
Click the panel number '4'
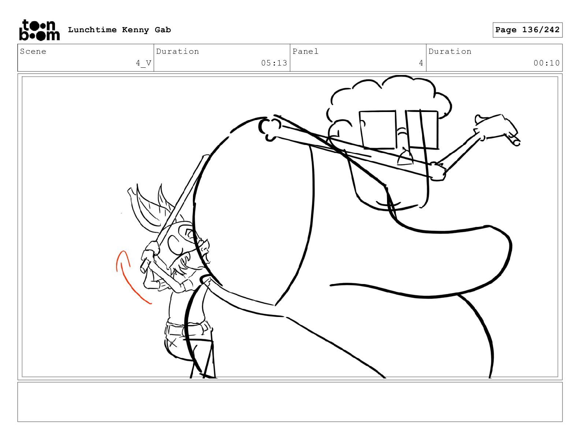(421, 63)
